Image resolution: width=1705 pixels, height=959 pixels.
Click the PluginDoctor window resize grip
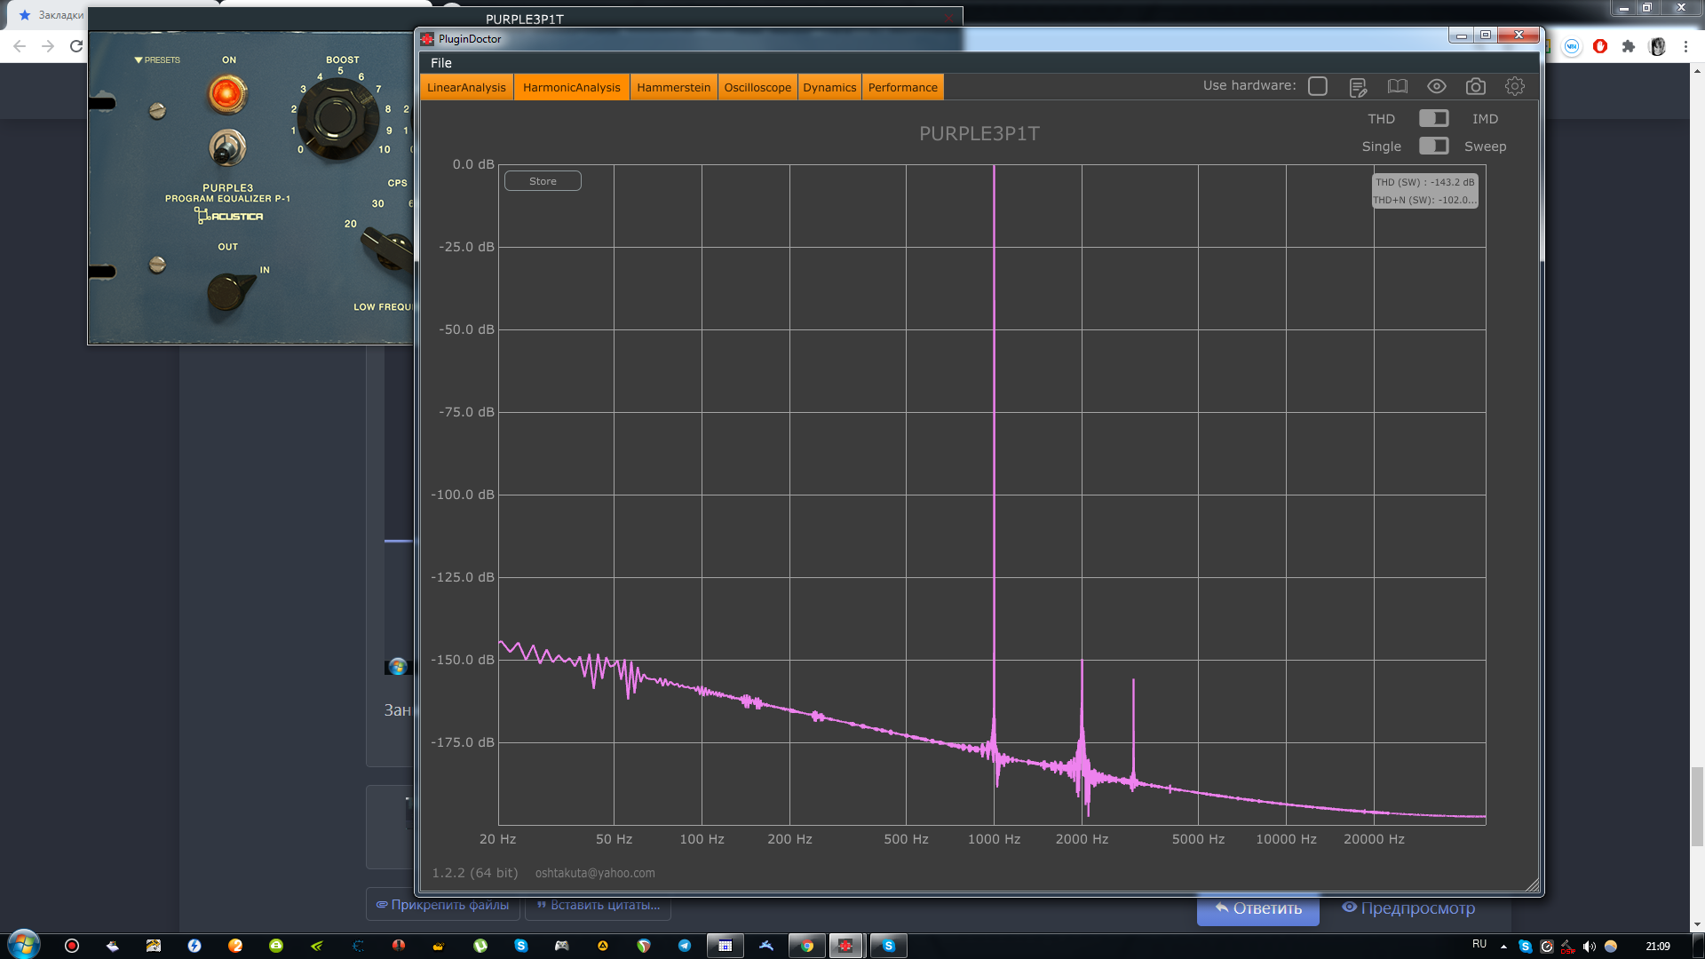(1532, 884)
